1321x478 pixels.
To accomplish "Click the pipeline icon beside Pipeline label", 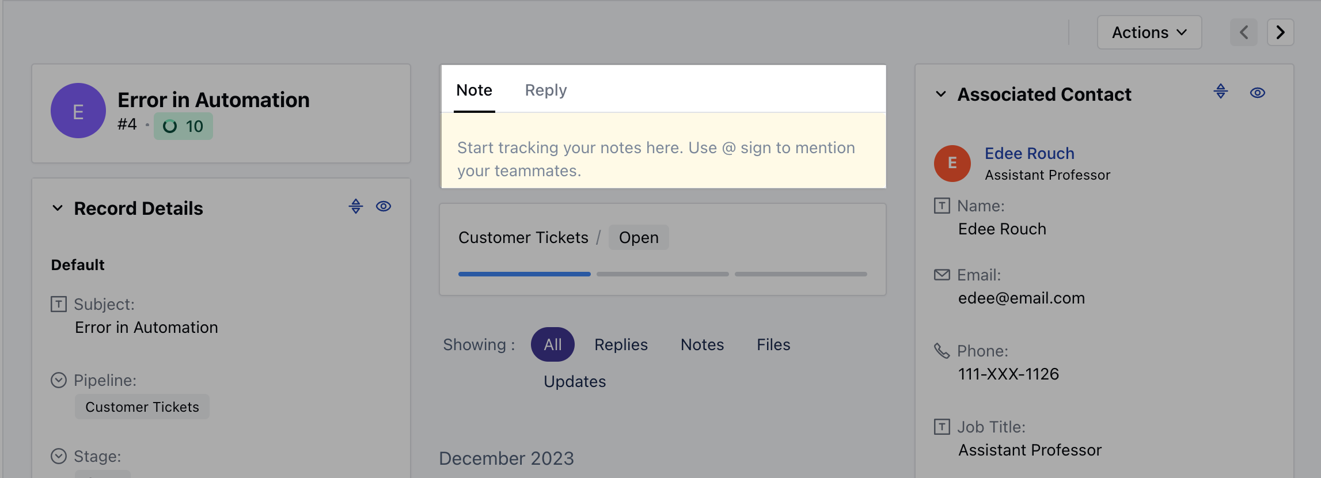I will (58, 380).
